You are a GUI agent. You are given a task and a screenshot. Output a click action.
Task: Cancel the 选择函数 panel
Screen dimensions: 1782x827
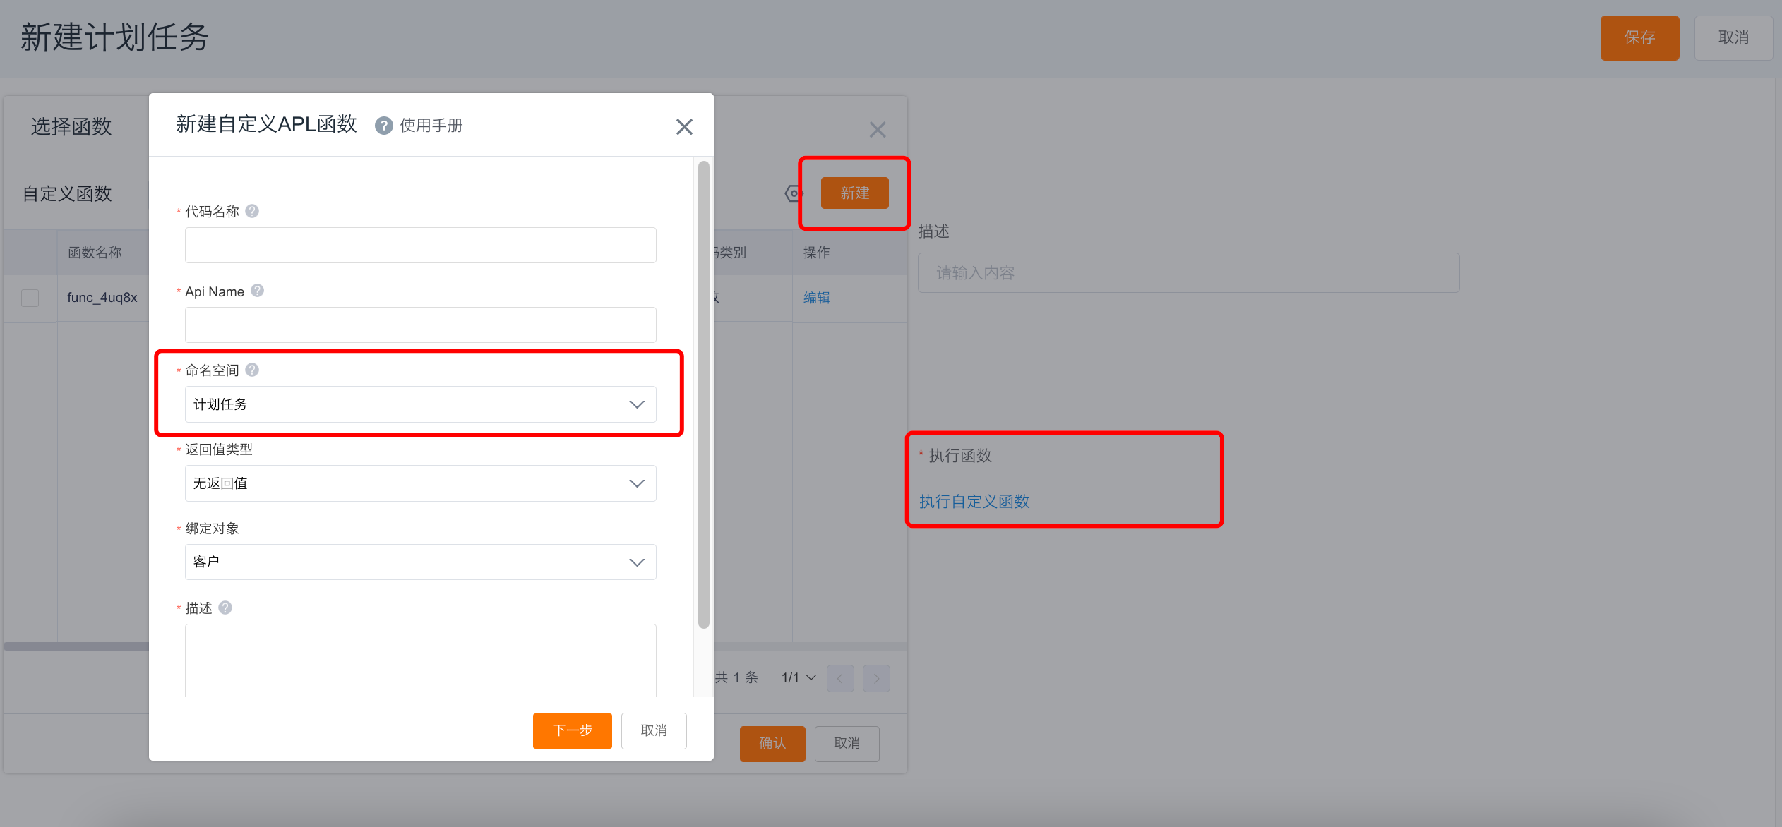point(847,743)
